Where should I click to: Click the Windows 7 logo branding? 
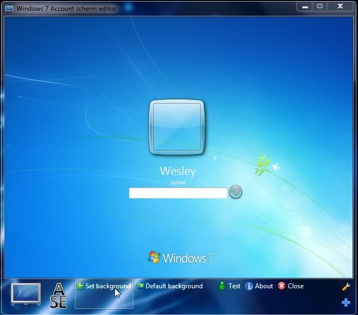[x=180, y=258]
